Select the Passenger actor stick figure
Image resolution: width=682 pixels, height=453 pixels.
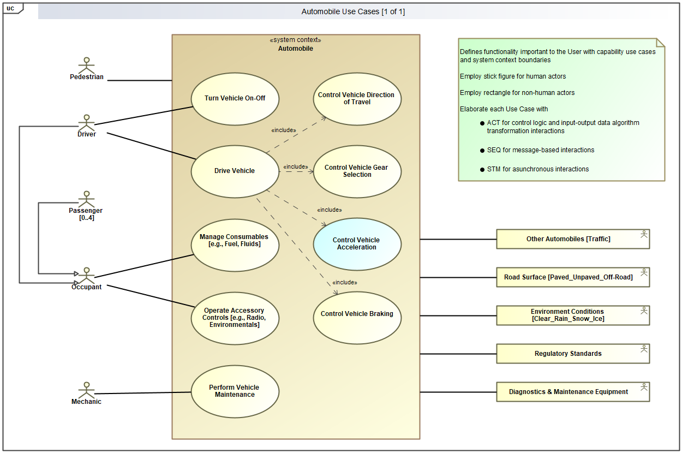[86, 199]
